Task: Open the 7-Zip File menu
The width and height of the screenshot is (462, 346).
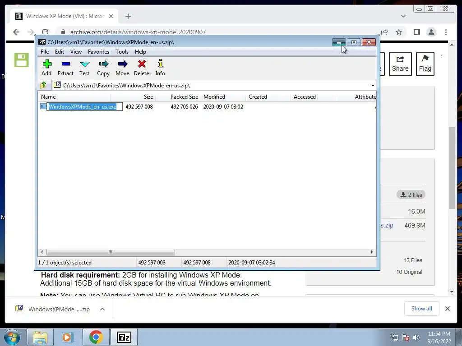Action: pyautogui.click(x=45, y=52)
